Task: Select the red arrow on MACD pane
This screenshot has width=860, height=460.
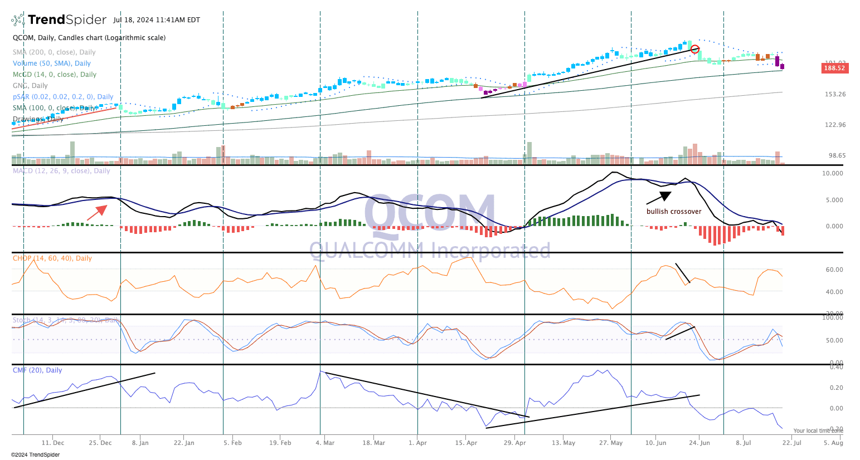Action: 97,212
